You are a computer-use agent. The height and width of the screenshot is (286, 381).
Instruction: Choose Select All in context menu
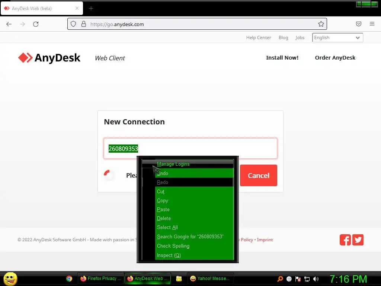click(x=188, y=228)
